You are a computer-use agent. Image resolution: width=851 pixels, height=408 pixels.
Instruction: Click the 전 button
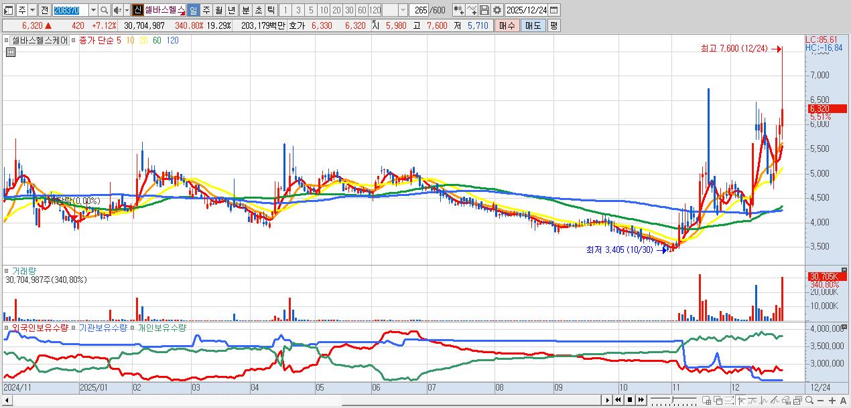click(44, 10)
